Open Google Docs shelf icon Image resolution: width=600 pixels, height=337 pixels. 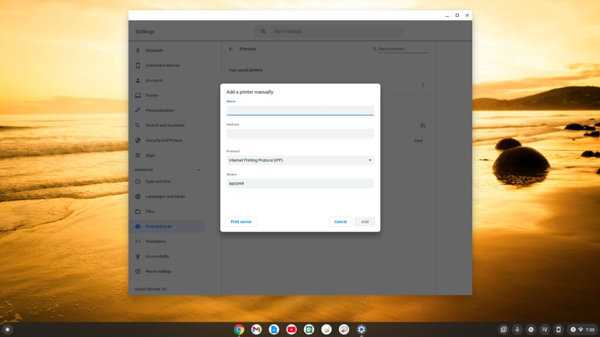click(274, 329)
